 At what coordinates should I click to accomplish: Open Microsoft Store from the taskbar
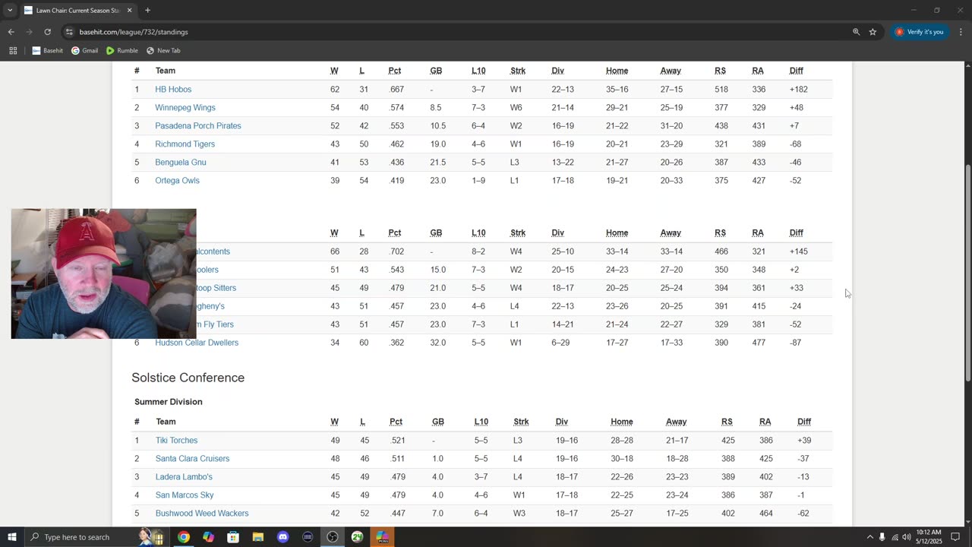pyautogui.click(x=233, y=537)
